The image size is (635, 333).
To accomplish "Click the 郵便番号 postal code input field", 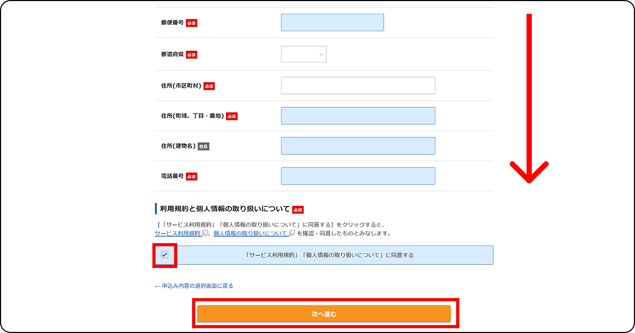I will point(332,23).
